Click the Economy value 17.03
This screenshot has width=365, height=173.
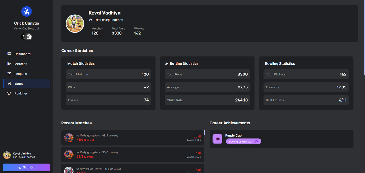pyautogui.click(x=342, y=87)
